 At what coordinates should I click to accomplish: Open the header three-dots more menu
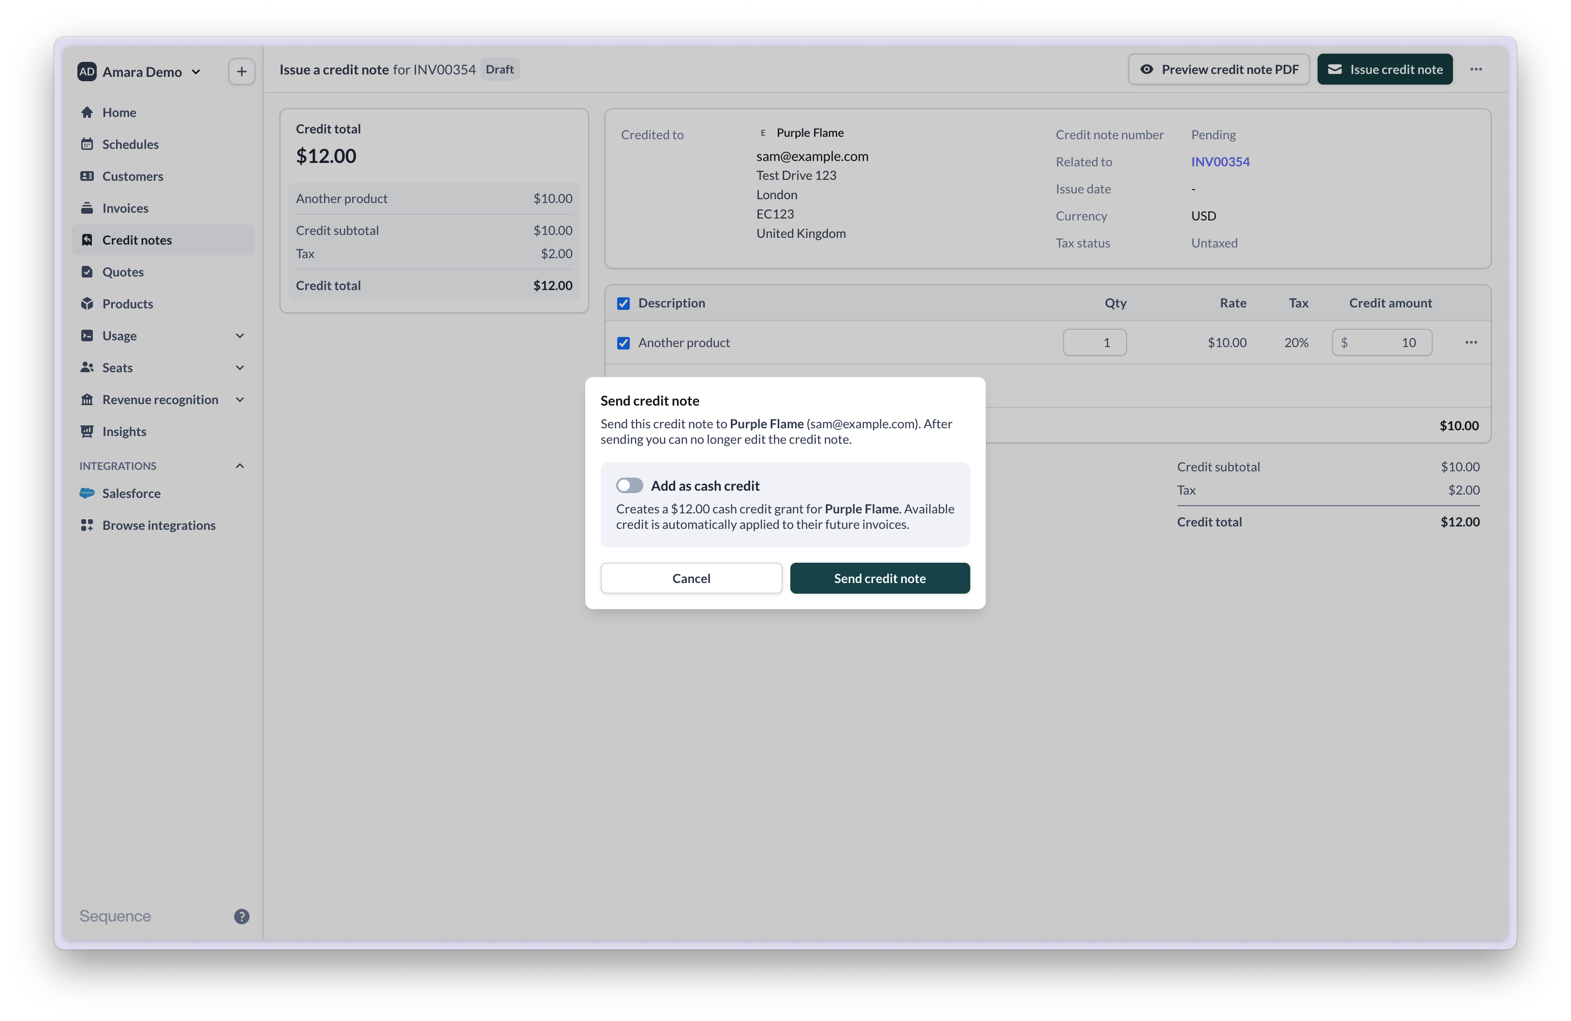(1476, 69)
